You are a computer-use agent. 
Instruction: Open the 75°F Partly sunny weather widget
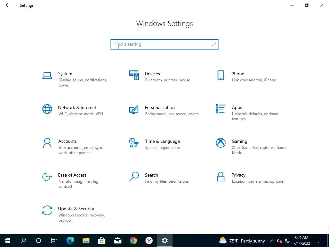tap(242, 241)
